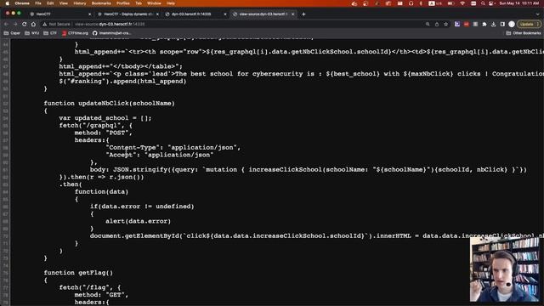Reload the view-source page
Viewport: 544px width, 306px height.
pyautogui.click(x=25, y=25)
